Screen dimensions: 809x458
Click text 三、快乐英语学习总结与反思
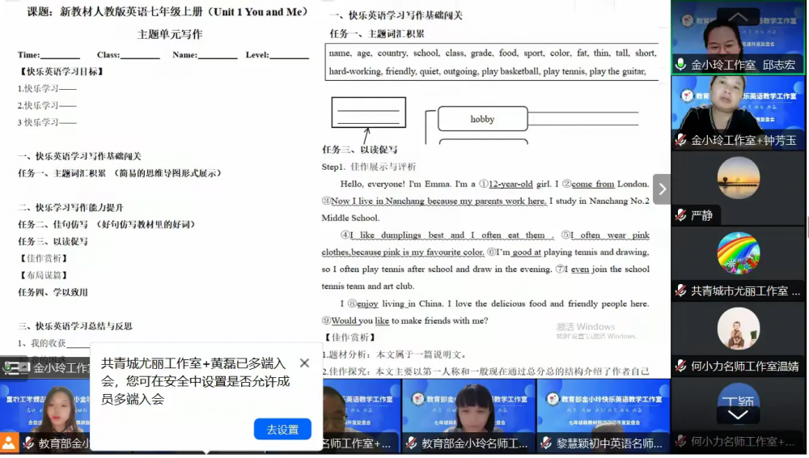click(75, 326)
